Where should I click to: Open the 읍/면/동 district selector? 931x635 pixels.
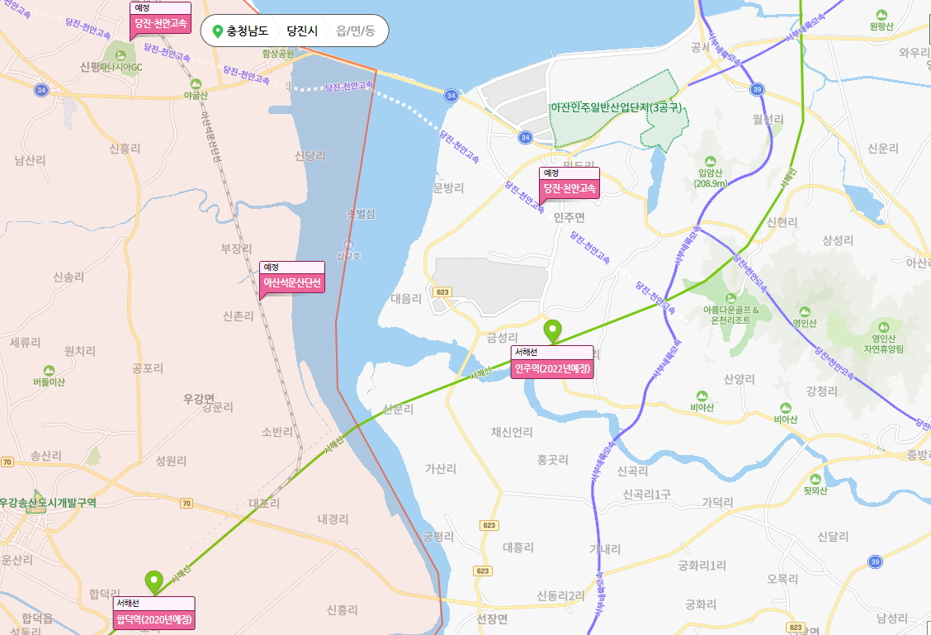356,31
